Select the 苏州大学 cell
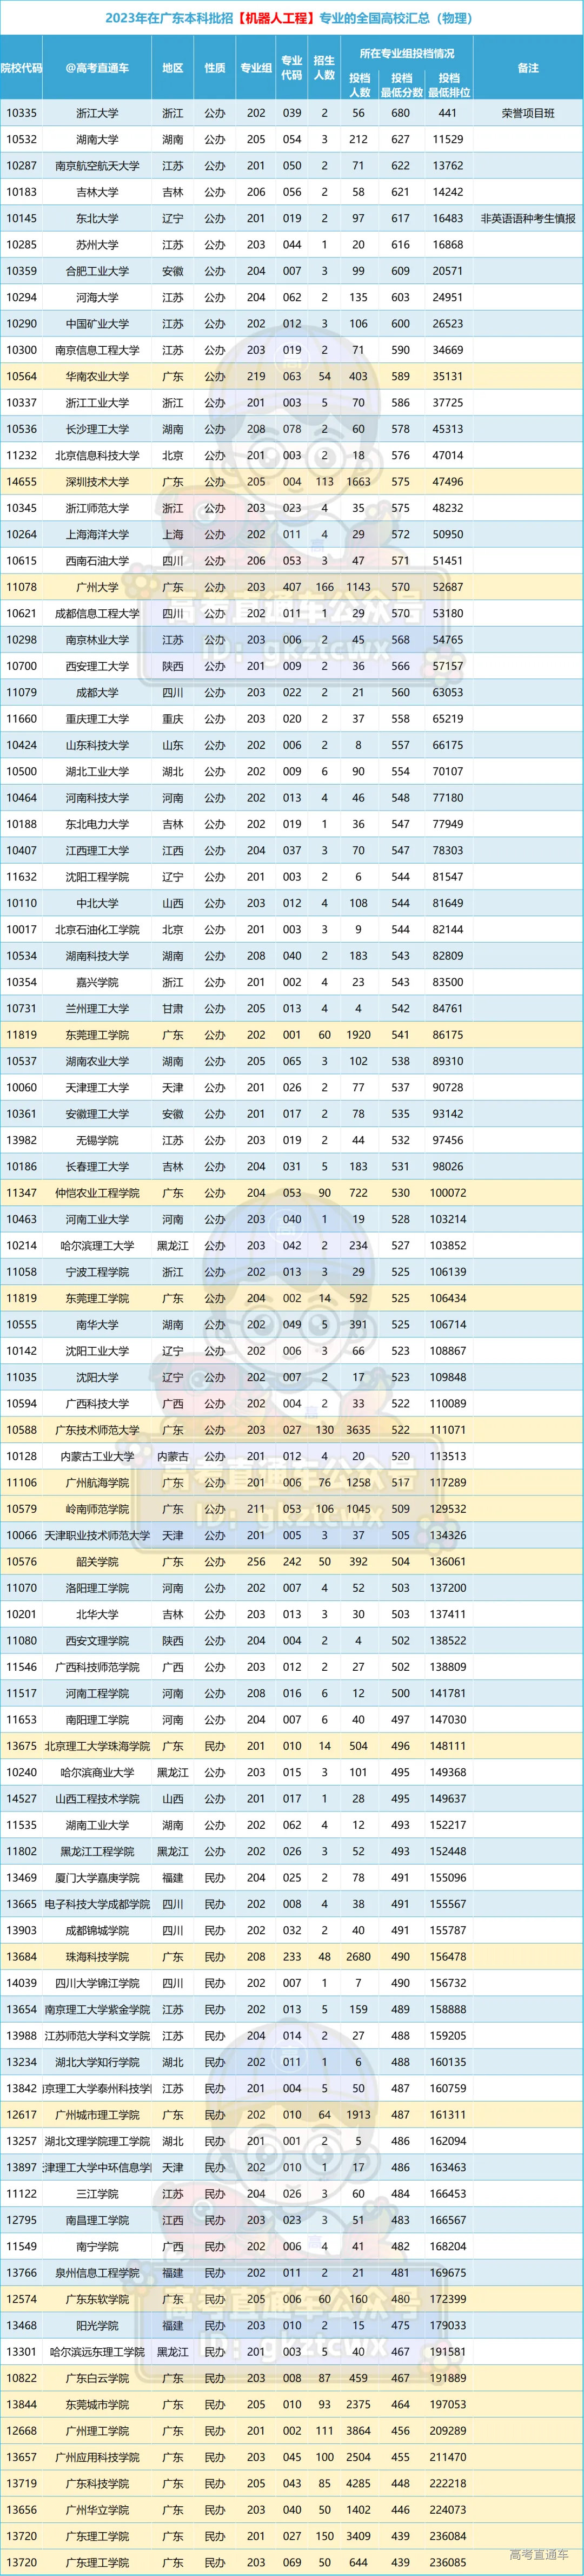 (97, 245)
